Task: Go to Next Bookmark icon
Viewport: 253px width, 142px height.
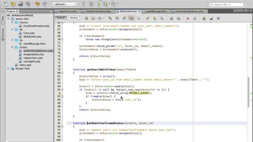Action: [x=155, y=18]
